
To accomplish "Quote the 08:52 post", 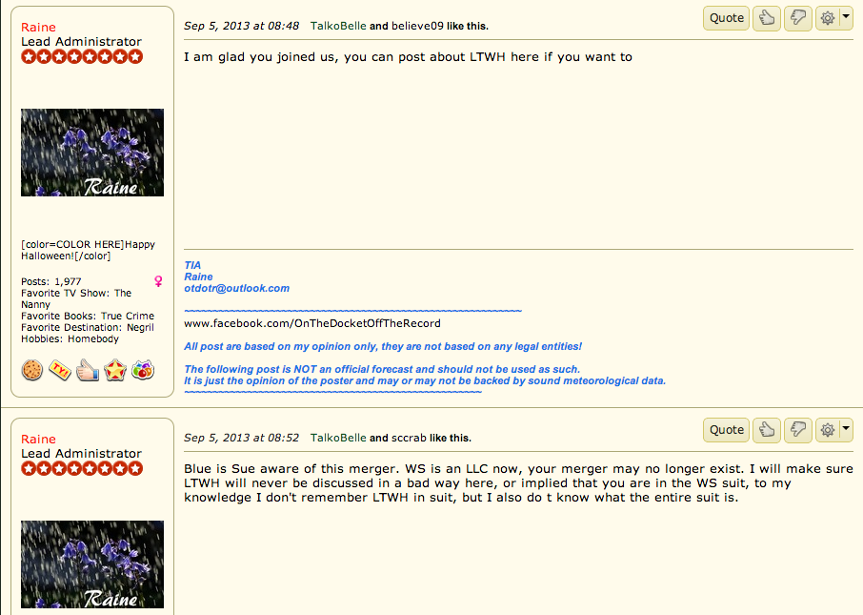I will (x=727, y=430).
